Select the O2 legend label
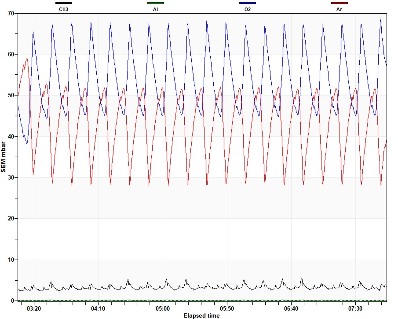This screenshot has height=319, width=398. (248, 9)
